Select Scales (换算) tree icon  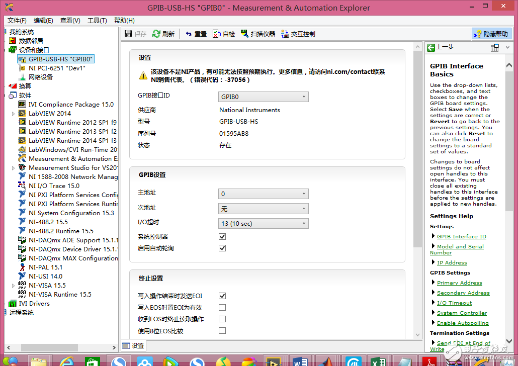point(13,86)
